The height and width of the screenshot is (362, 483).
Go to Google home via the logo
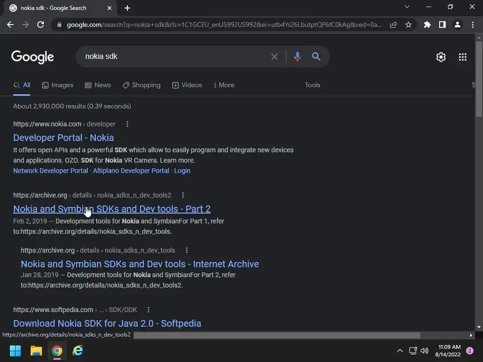(x=33, y=57)
